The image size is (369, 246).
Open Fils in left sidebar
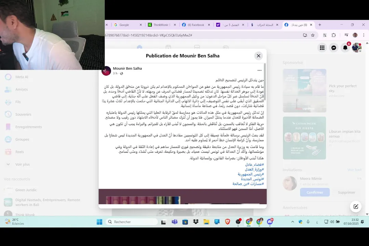point(18,102)
